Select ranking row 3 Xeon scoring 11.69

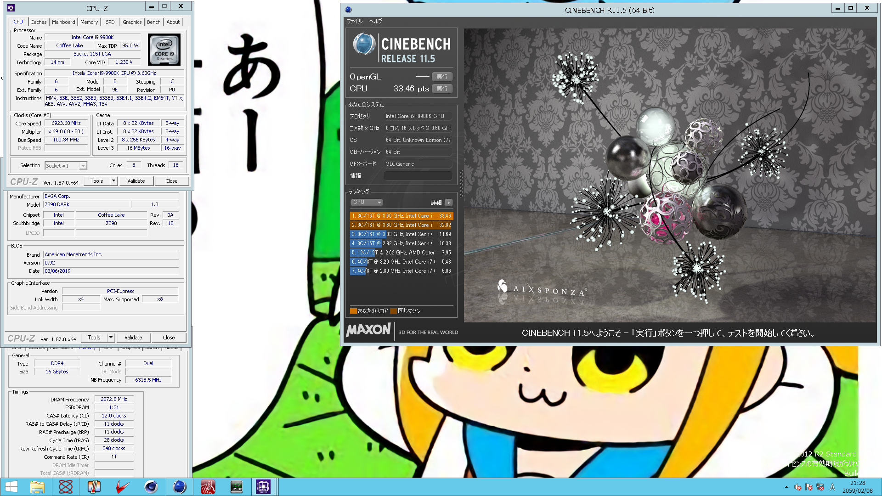[x=401, y=234]
